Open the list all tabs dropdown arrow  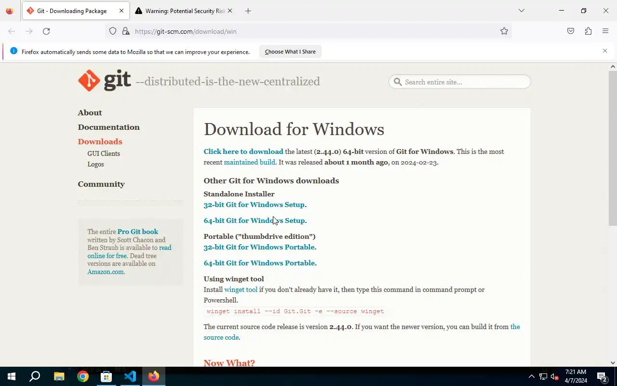(521, 11)
